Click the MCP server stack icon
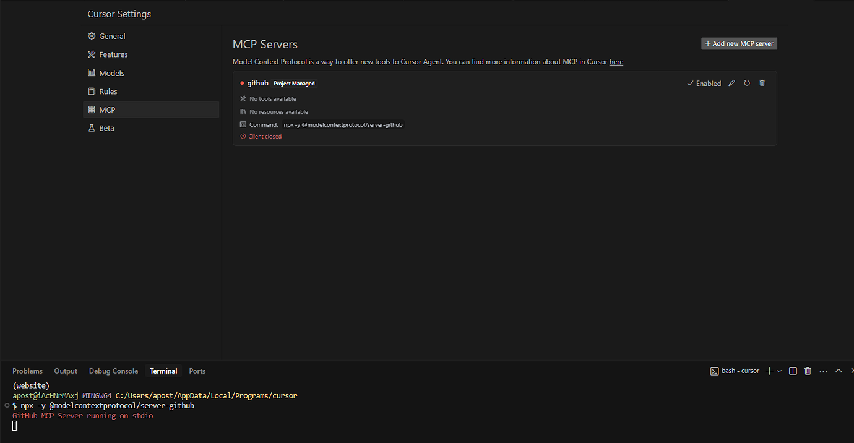This screenshot has width=854, height=443. (92, 110)
